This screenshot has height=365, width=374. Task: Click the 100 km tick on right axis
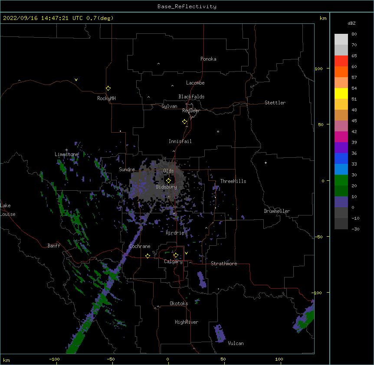(x=318, y=68)
